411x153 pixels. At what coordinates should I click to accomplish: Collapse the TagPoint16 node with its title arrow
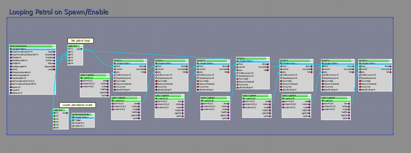click(183, 95)
